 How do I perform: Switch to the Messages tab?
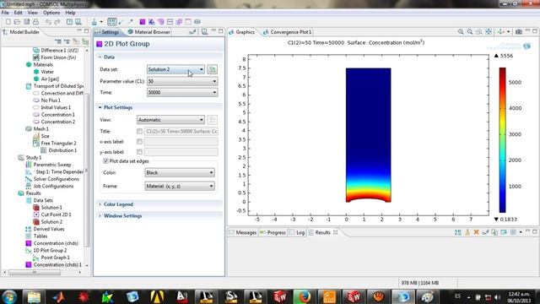click(243, 232)
